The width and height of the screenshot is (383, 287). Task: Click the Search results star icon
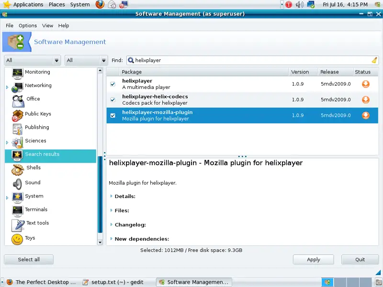(17, 156)
